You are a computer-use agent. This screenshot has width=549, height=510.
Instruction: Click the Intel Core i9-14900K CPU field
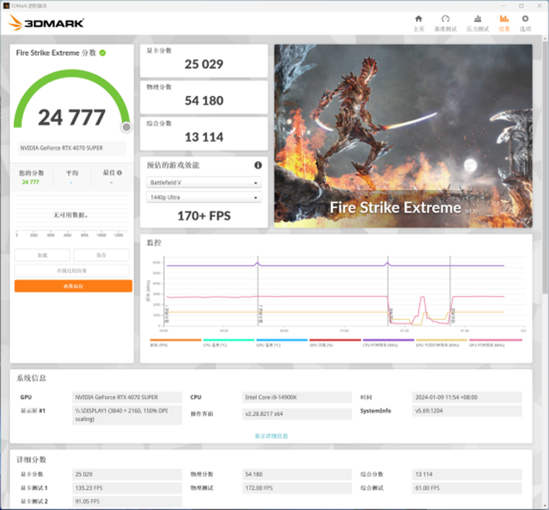[297, 397]
